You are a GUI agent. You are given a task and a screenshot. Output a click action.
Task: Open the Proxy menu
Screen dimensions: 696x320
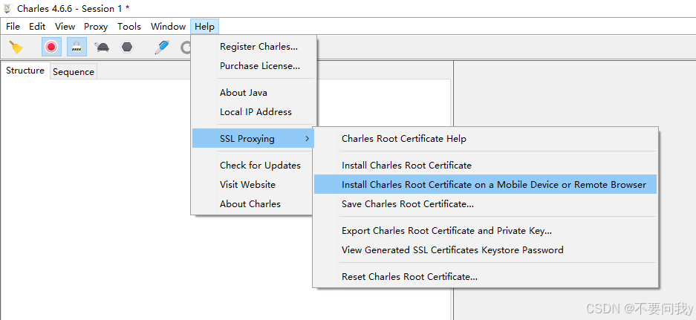click(96, 27)
